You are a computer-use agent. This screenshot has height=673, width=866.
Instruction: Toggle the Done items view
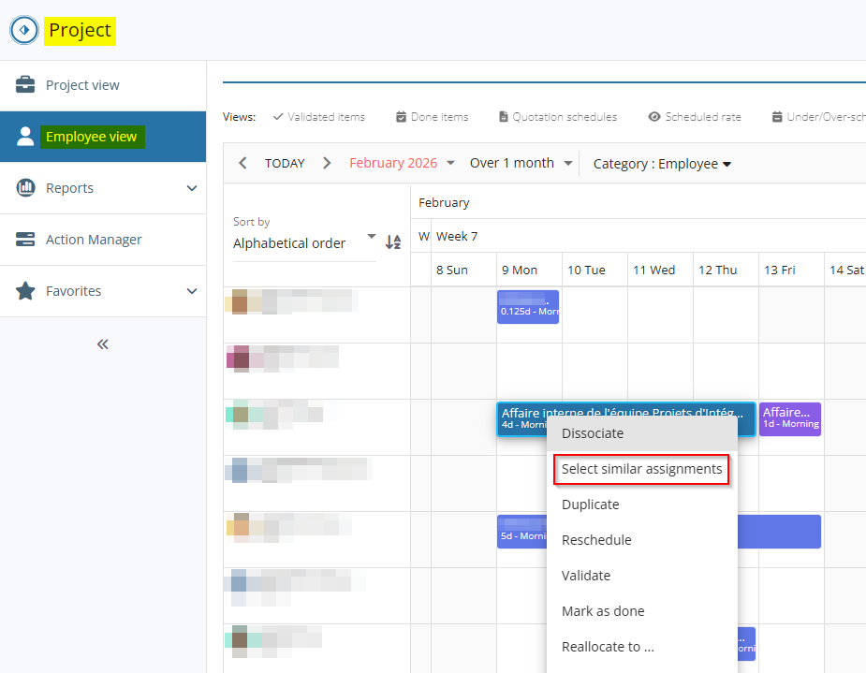click(x=432, y=117)
